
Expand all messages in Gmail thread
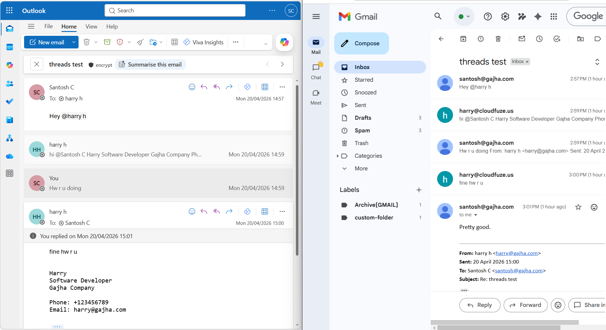point(597,62)
